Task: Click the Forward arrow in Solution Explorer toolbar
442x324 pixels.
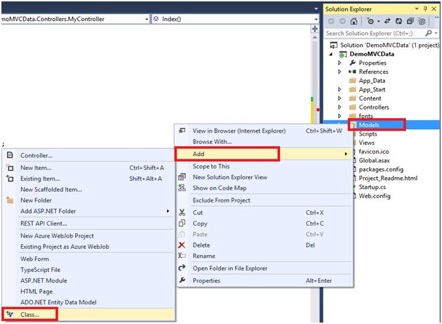Action: pos(342,21)
